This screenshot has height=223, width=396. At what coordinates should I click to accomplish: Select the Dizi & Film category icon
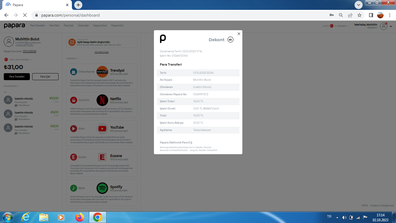point(74,100)
